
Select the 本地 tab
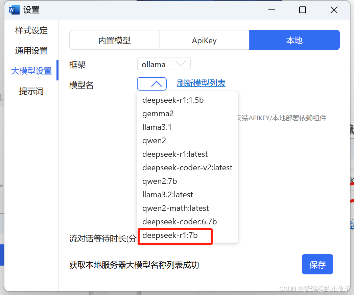[294, 40]
